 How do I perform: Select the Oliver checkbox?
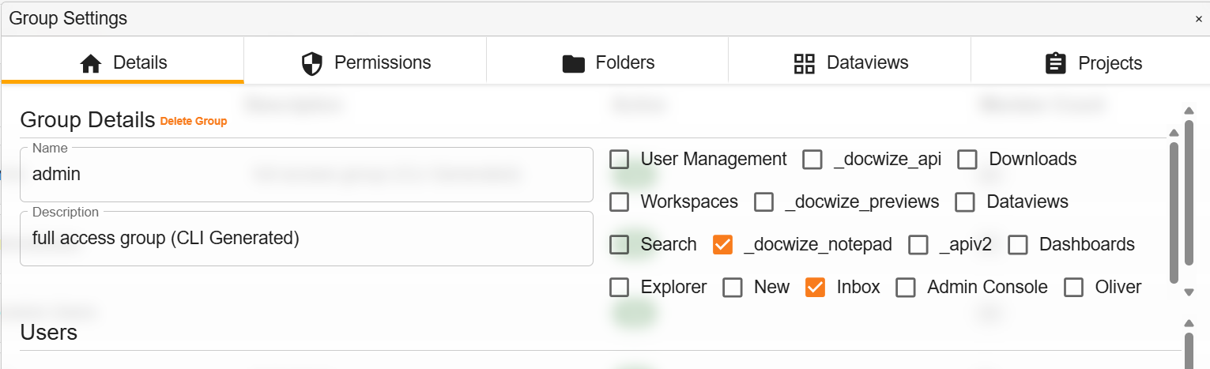click(1073, 288)
